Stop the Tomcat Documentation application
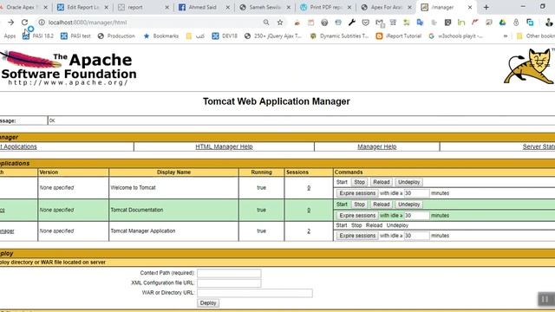This screenshot has width=555, height=312. (359, 205)
